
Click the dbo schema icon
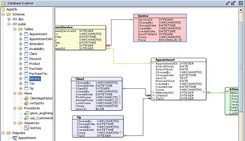15,19
